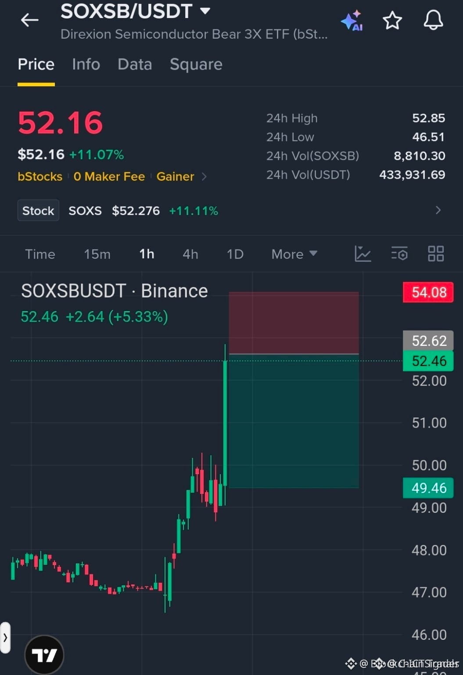
Task: Open the four-square grid layout icon
Action: pos(436,254)
